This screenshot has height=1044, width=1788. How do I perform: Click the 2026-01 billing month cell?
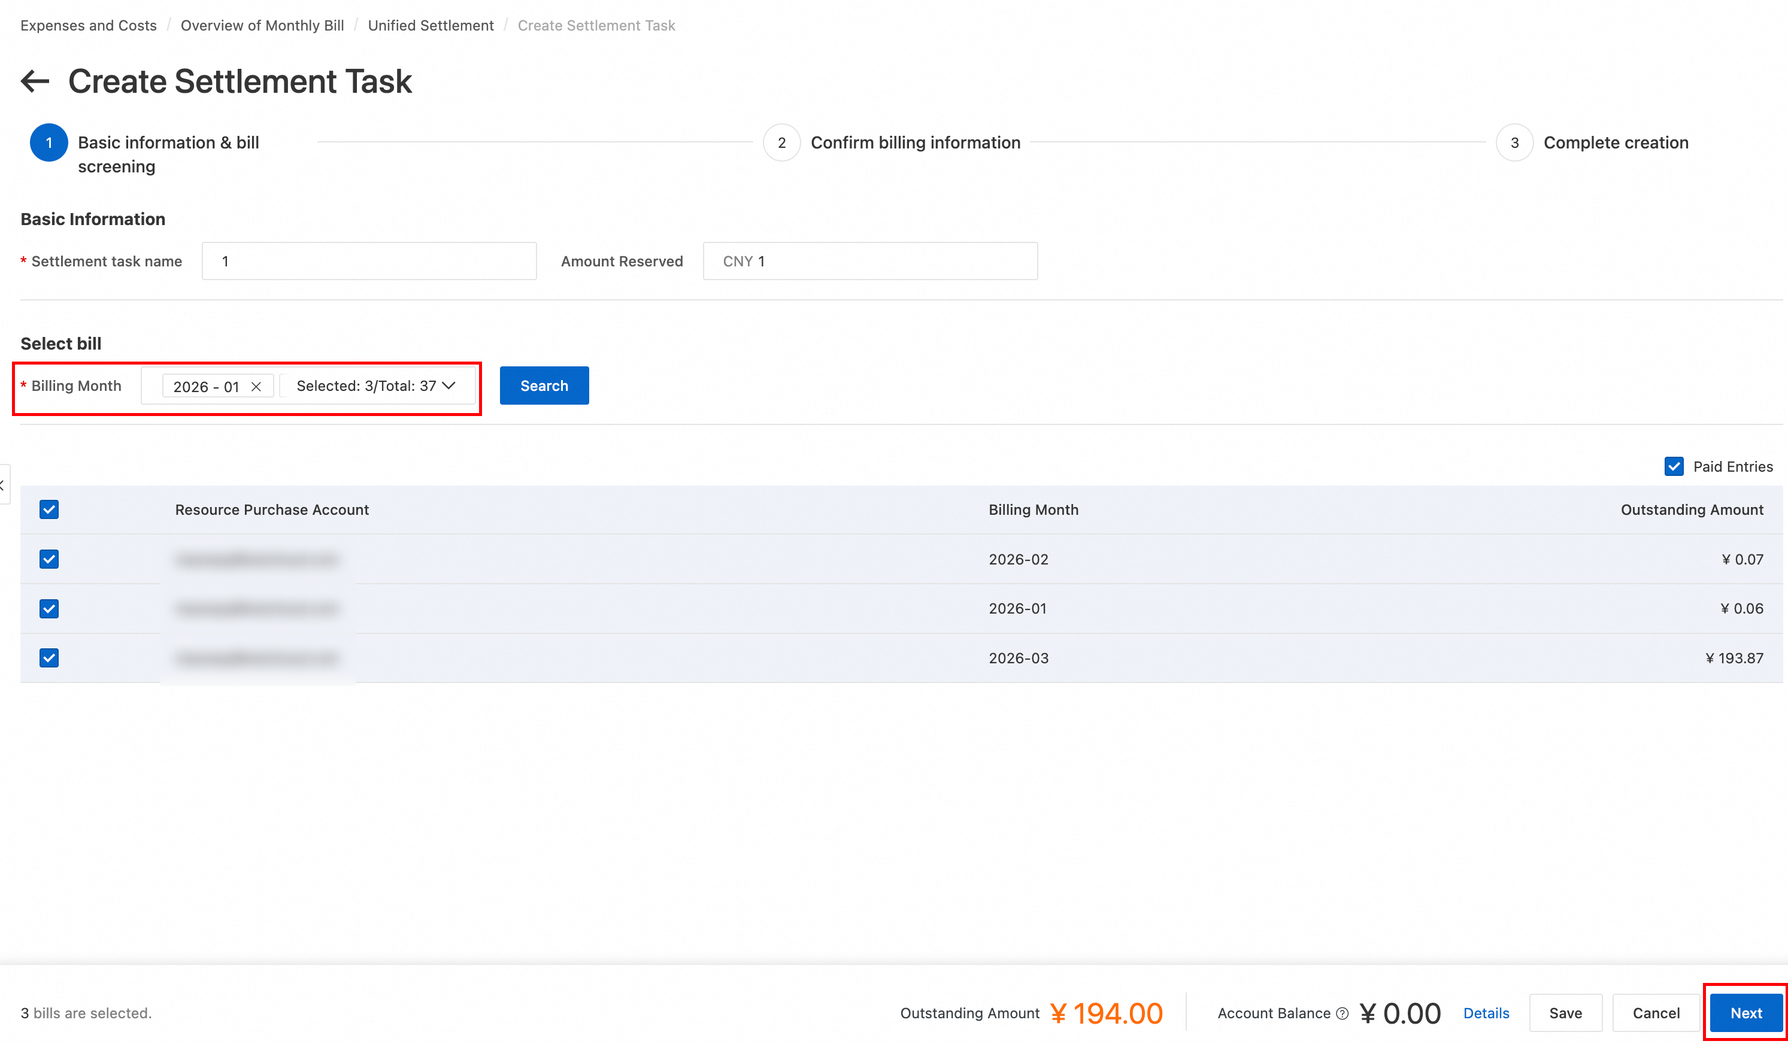1017,609
